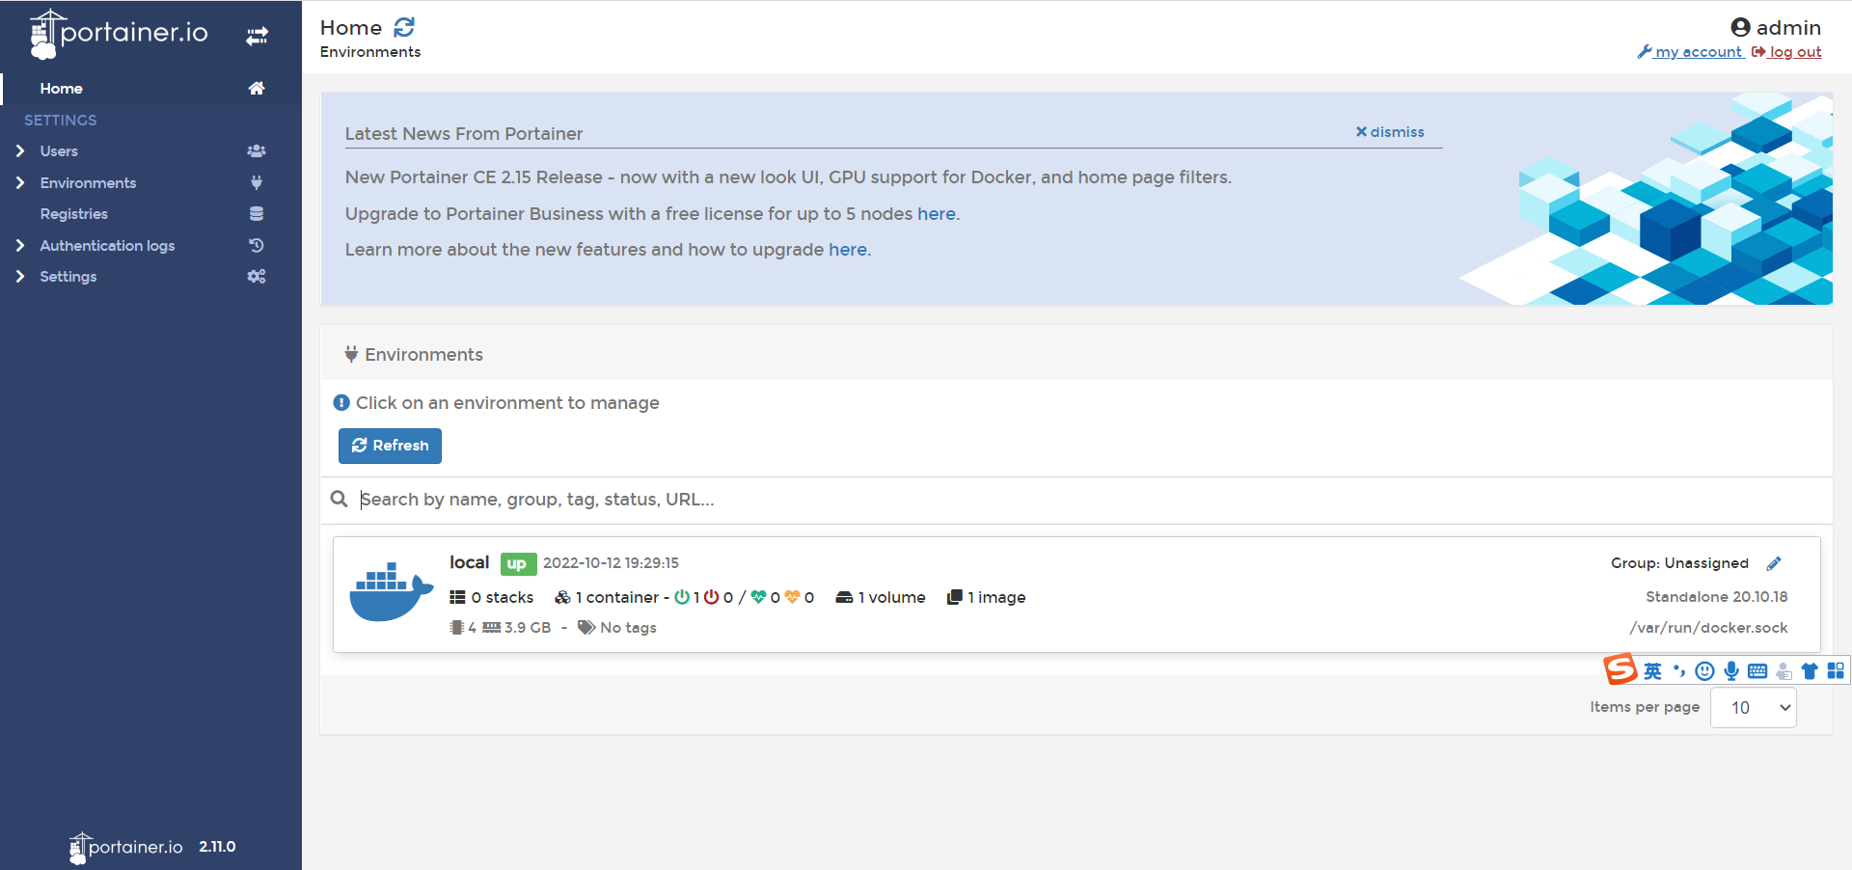Click the IME toolbox grid icon
Viewport: 1852px width, 870px height.
pyautogui.click(x=1836, y=671)
